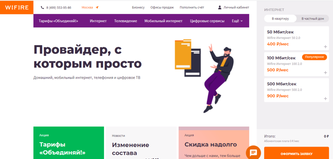
Task: Open the 'Мобильный интернет' menu item
Action: pyautogui.click(x=164, y=21)
